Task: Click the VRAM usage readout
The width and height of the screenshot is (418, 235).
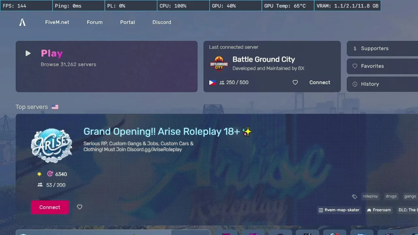Action: click(x=347, y=6)
